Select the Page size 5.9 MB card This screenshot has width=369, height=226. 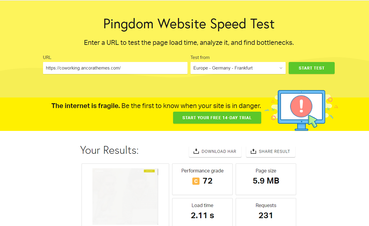point(266,179)
